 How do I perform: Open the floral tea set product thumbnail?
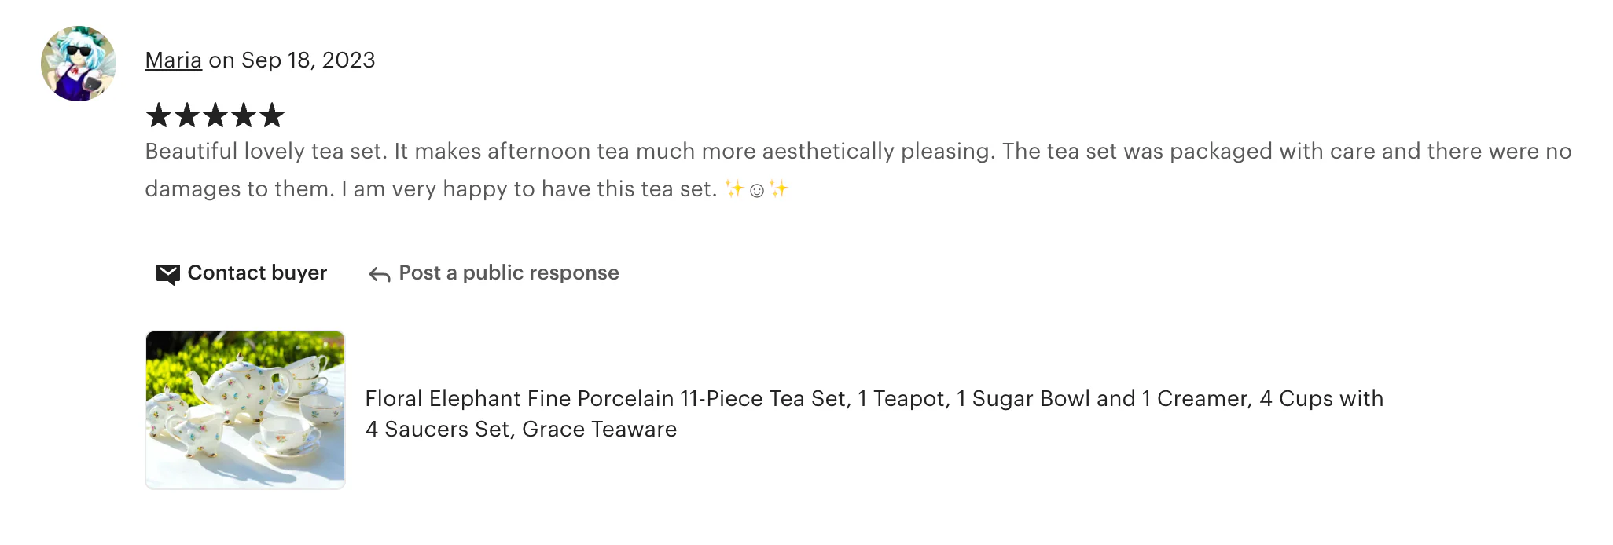click(245, 410)
